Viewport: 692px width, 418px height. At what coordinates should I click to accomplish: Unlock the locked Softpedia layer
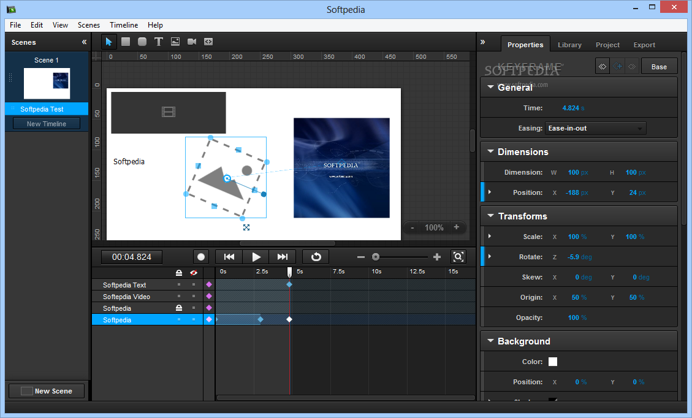click(179, 308)
